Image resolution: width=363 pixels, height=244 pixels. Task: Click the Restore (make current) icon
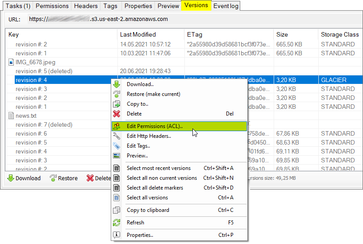point(117,94)
